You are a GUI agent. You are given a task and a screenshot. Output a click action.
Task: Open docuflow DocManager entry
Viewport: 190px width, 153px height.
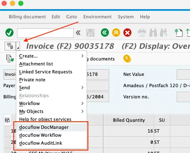click(51, 127)
